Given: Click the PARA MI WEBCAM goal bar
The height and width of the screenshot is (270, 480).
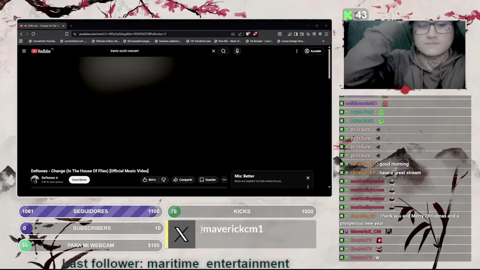Looking at the screenshot, I should coord(91,245).
